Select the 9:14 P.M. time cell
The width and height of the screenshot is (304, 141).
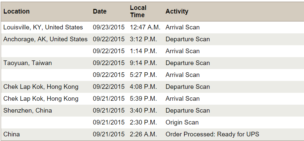click(143, 63)
